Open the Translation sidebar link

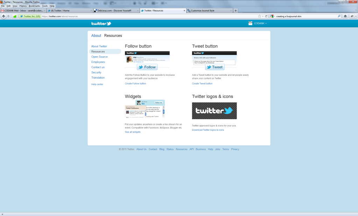pos(98,78)
